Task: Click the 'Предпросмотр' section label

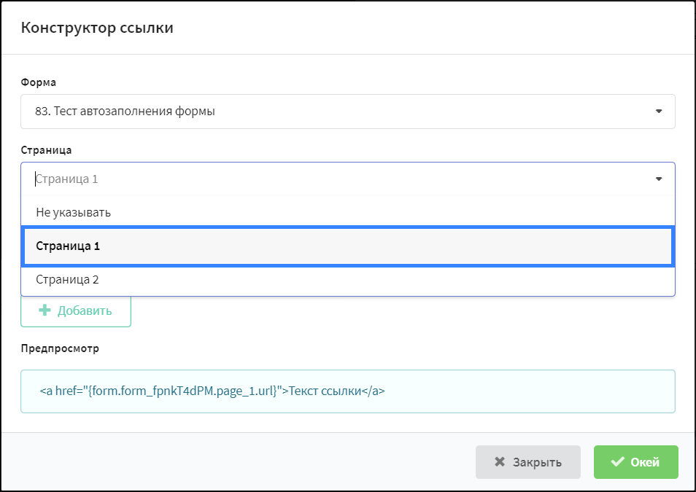Action: pos(60,348)
